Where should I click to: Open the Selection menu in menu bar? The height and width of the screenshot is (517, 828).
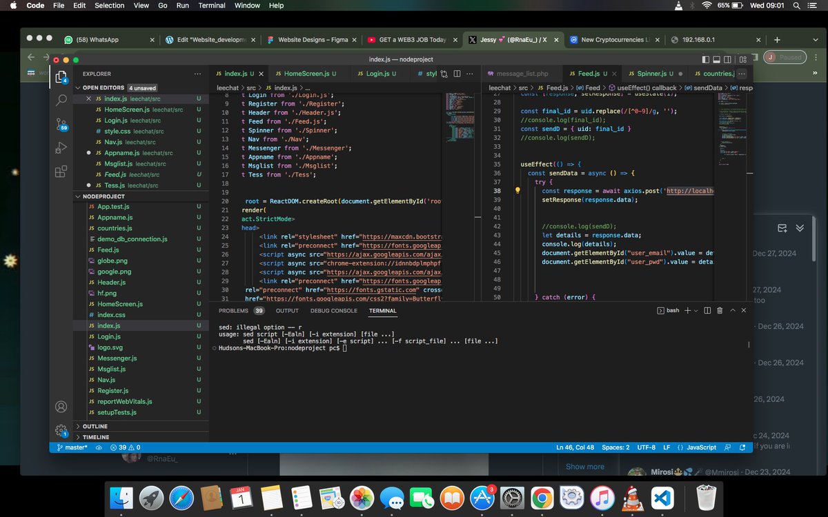[110, 6]
